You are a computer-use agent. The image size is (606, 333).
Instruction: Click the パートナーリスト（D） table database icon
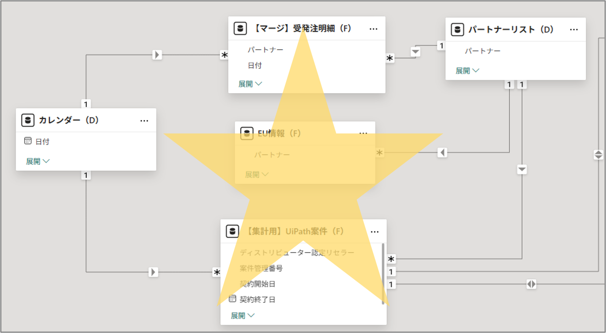click(x=457, y=30)
